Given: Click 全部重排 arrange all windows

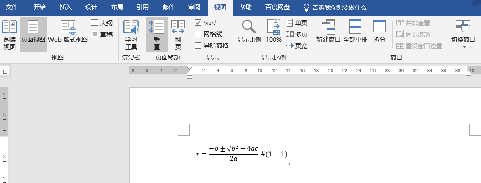Looking at the screenshot, I should pos(355,32).
